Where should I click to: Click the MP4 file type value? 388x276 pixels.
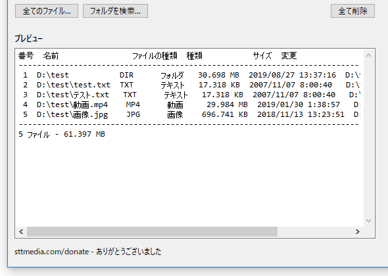(133, 104)
